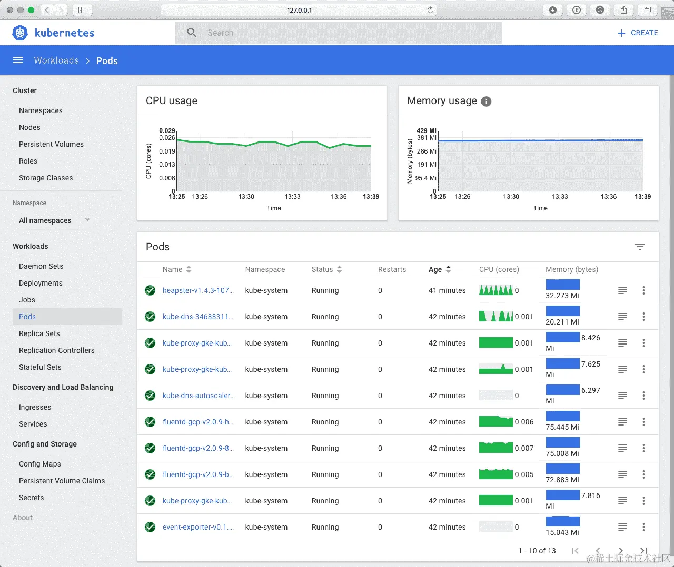Image resolution: width=674 pixels, height=567 pixels.
Task: Open kube-dns-autoscaler pod link
Action: (199, 396)
